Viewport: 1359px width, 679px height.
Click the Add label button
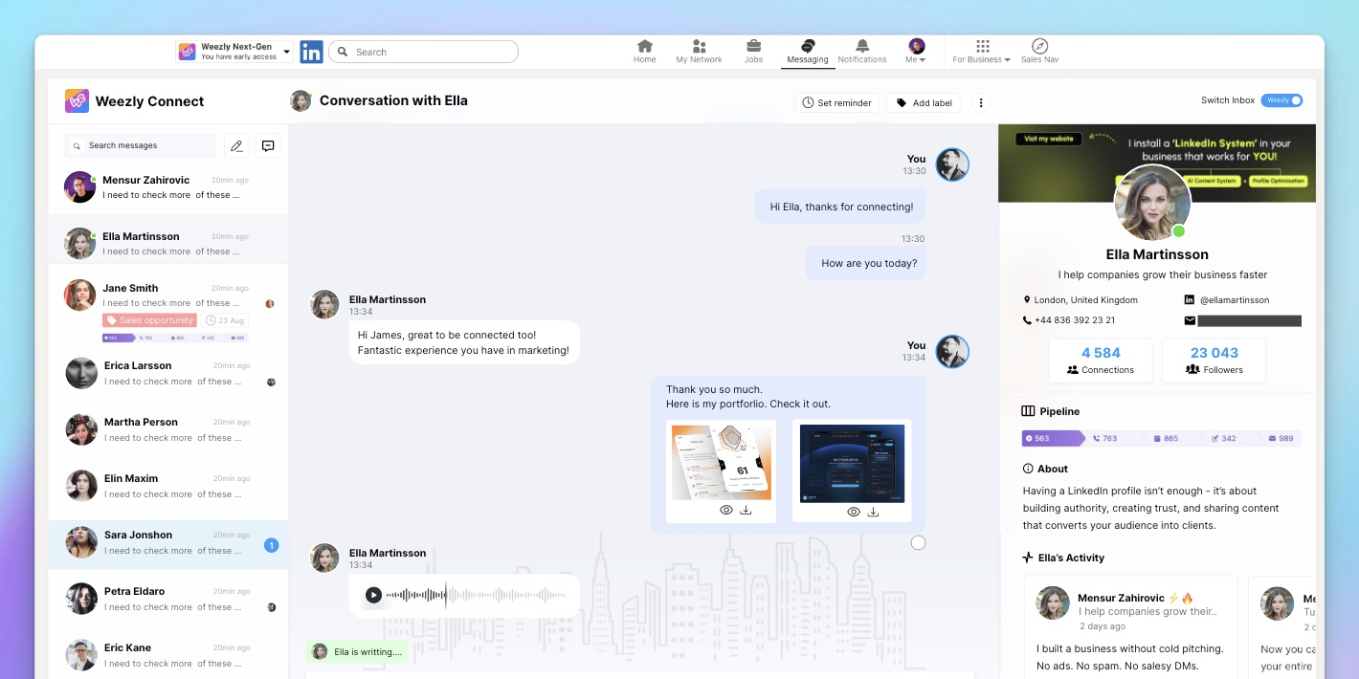coord(925,103)
